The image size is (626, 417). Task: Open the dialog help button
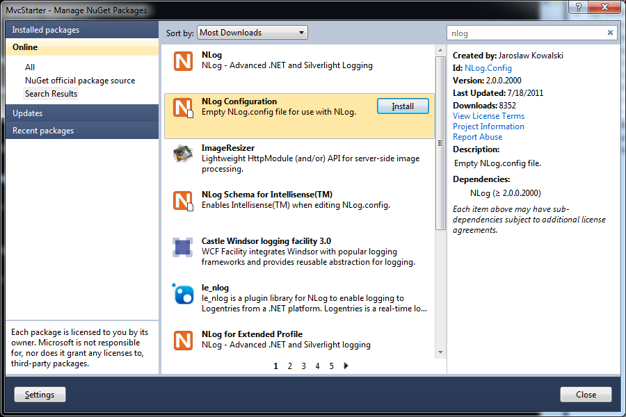(x=579, y=7)
